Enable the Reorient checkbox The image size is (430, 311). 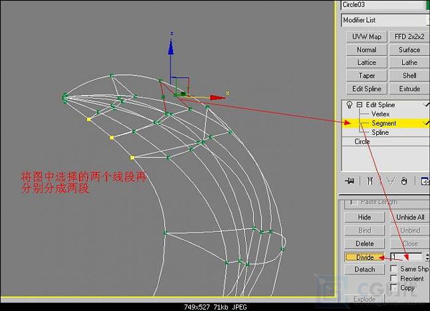[x=394, y=278]
